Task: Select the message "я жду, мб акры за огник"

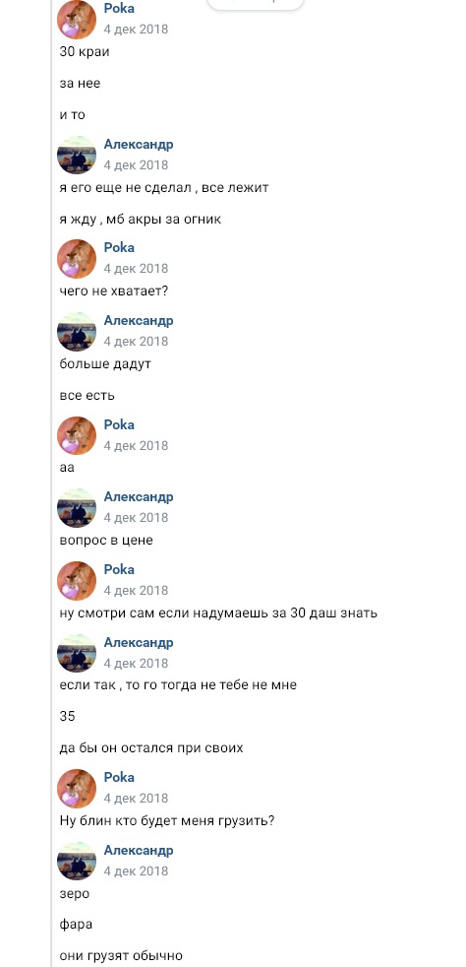Action: pos(141,219)
